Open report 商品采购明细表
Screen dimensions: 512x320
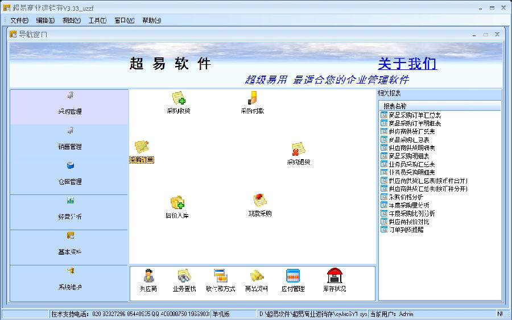click(x=405, y=156)
